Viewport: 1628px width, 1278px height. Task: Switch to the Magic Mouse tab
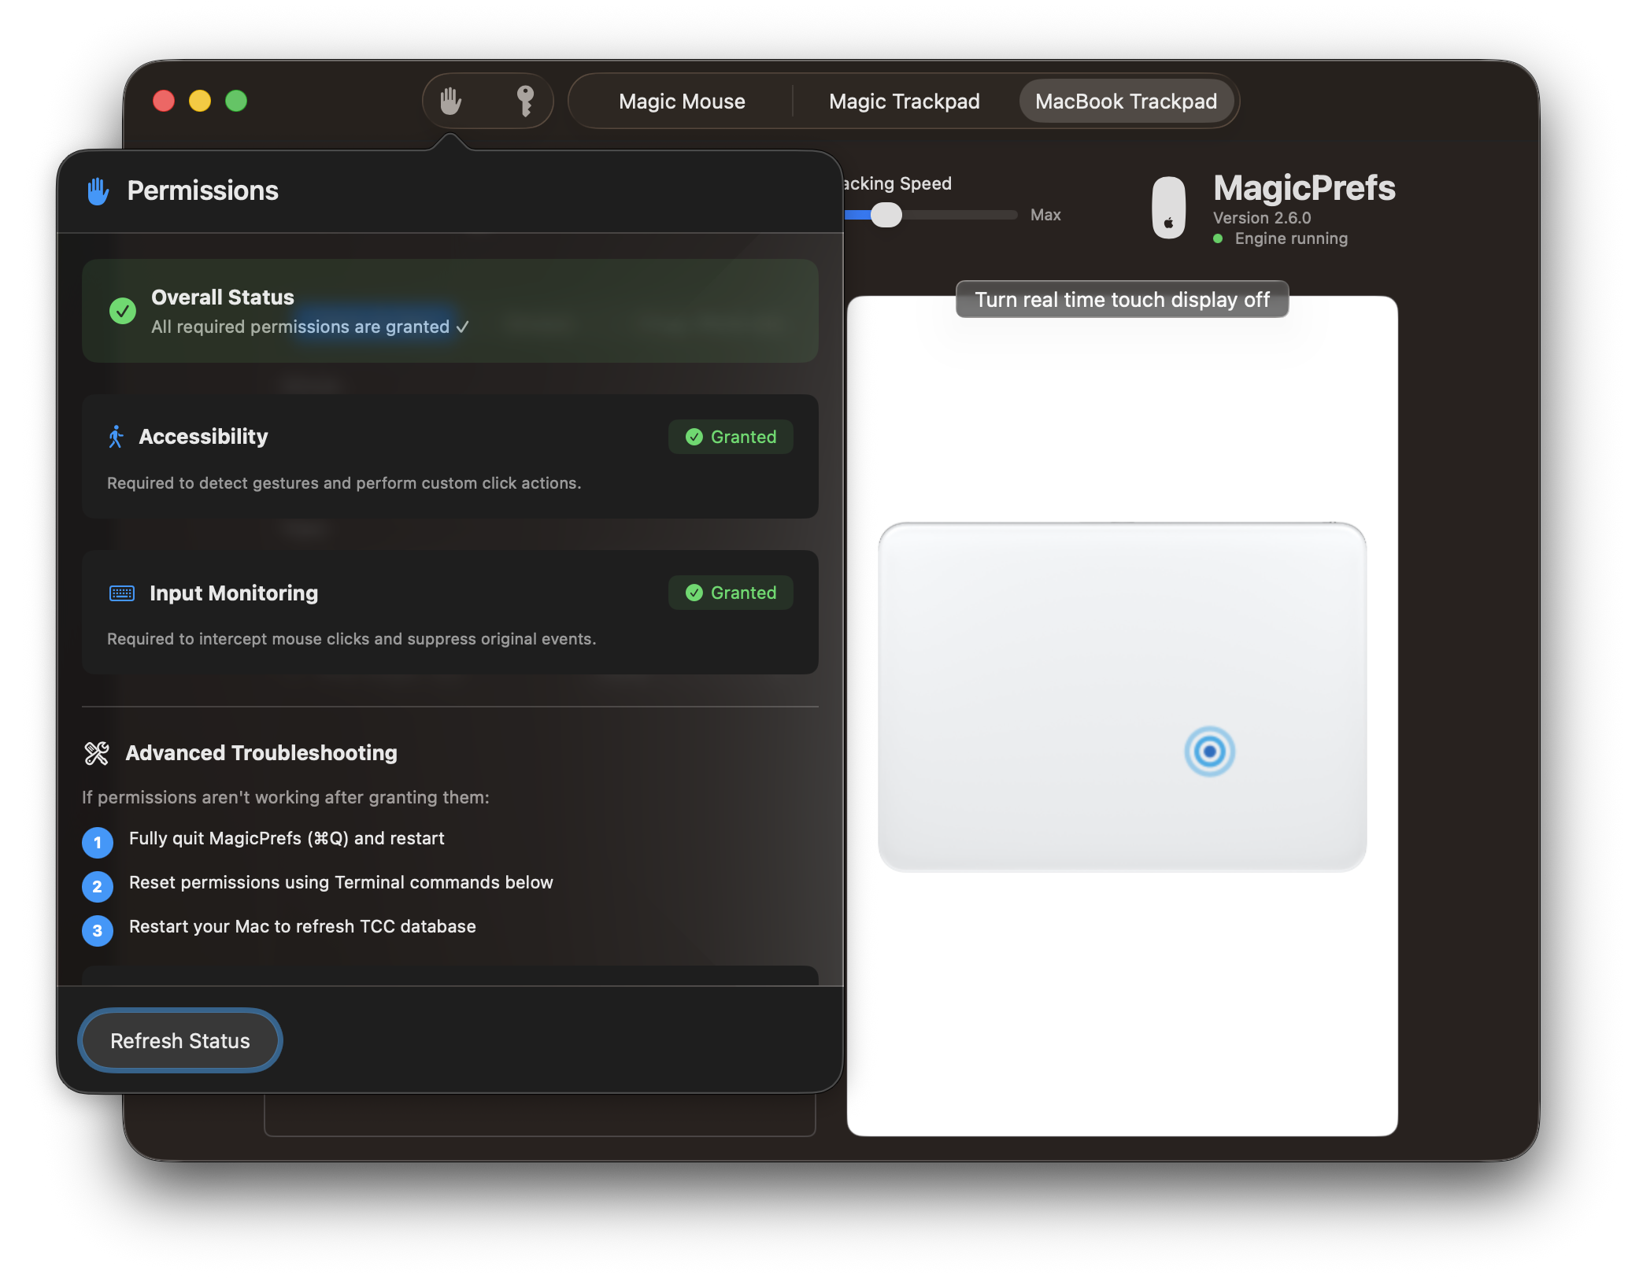tap(682, 101)
